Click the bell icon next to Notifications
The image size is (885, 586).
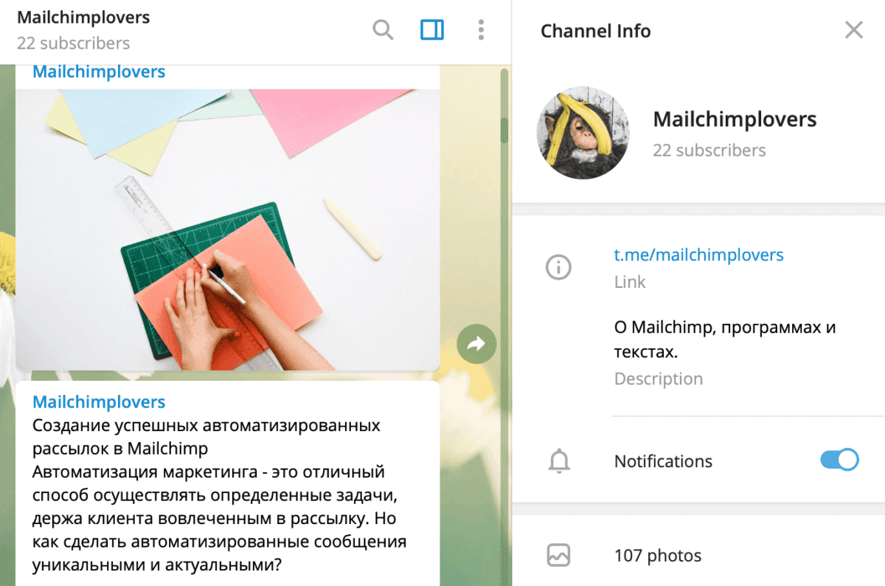tap(560, 461)
